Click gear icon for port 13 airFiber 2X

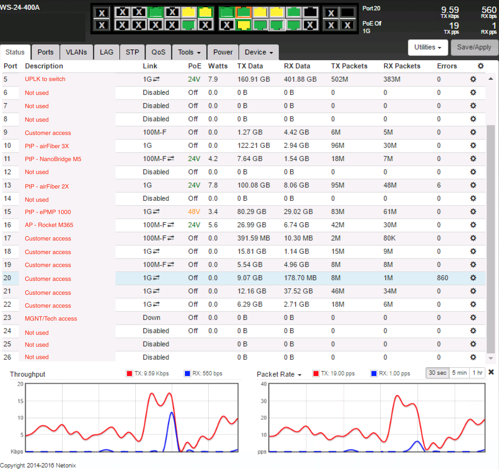(x=473, y=185)
